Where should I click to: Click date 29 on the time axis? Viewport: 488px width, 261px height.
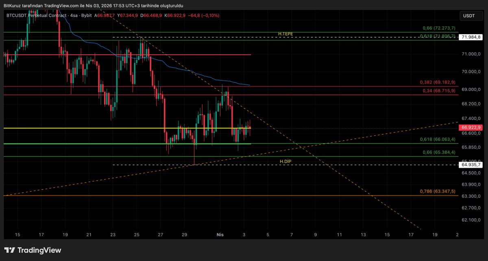(184, 235)
